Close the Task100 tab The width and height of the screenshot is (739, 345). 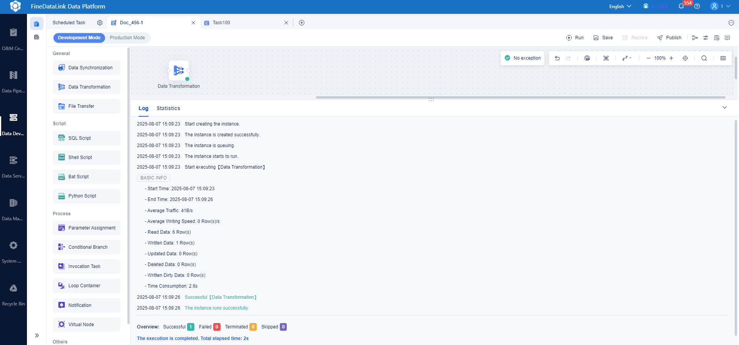[x=286, y=23]
